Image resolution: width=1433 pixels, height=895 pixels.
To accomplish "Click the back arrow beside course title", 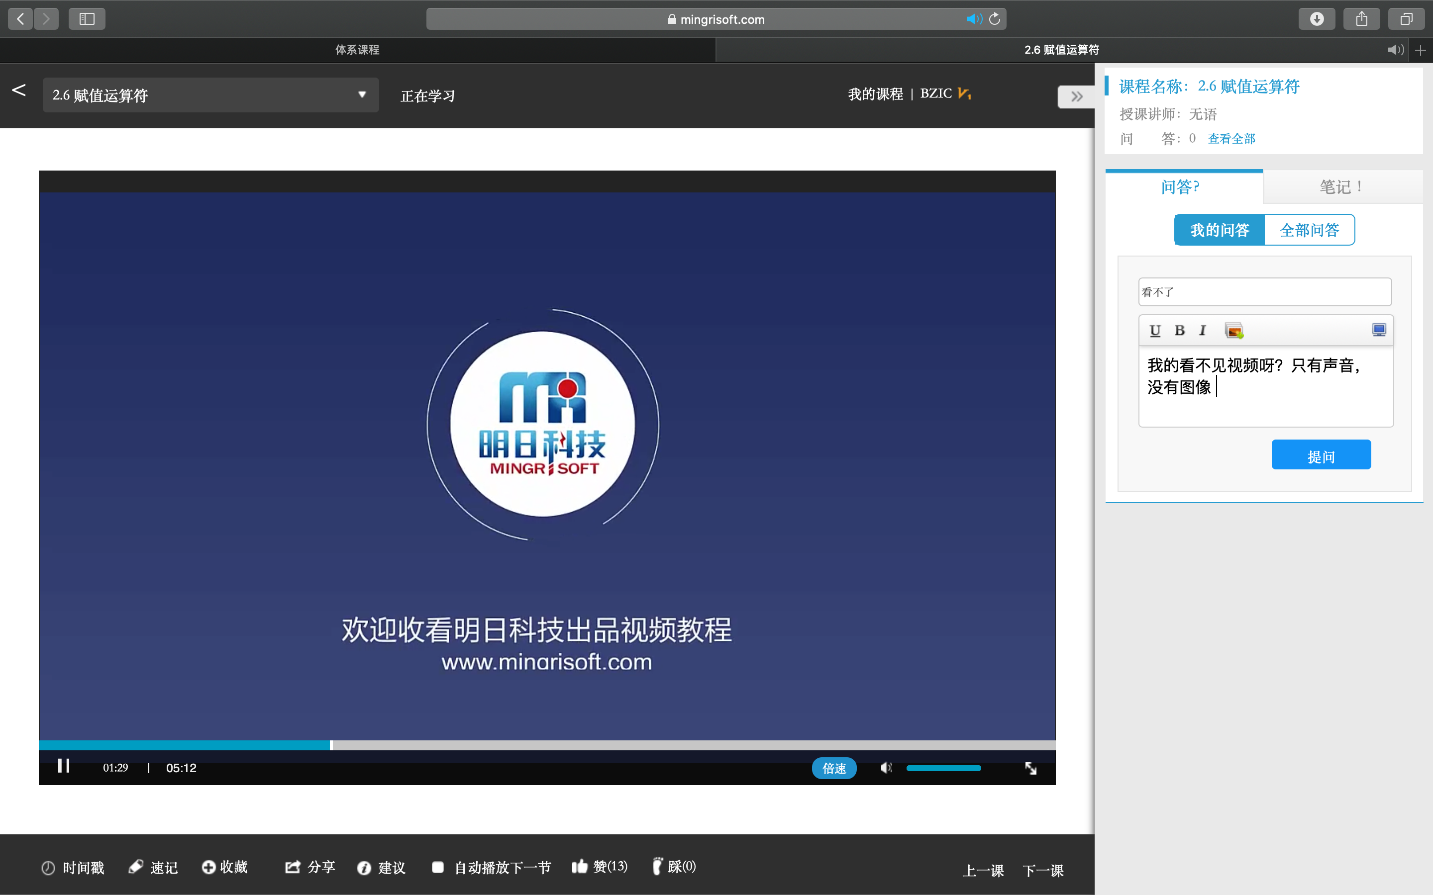I will coord(18,90).
